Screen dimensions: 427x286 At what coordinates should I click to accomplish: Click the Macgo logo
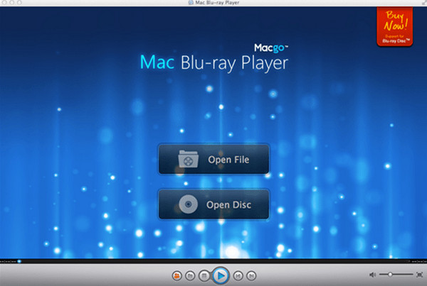tap(271, 48)
